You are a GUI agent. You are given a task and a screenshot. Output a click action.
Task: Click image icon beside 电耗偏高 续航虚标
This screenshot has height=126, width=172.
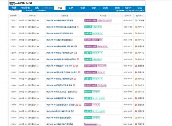pyautogui.click(x=76, y=46)
